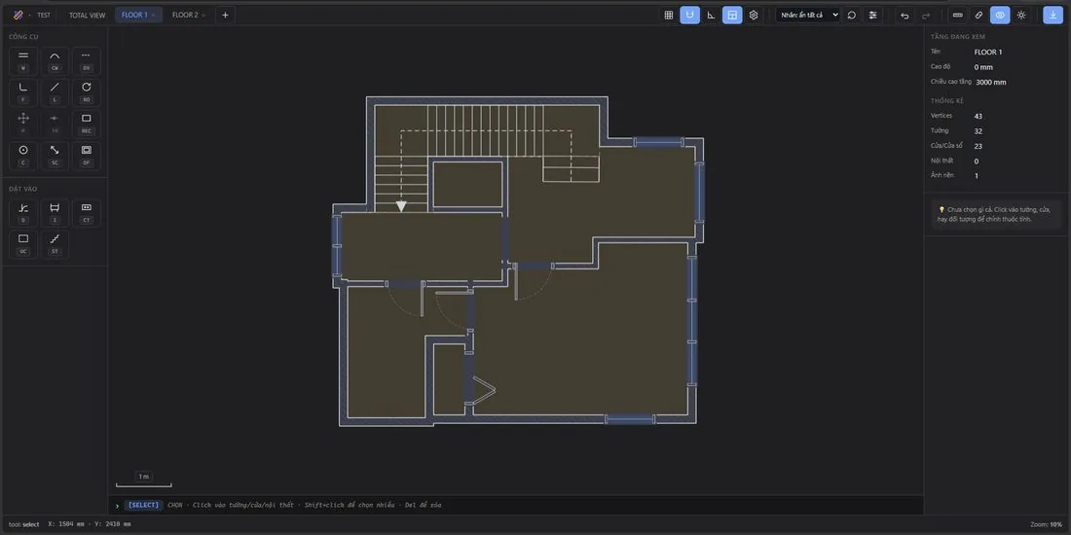Select the SC scale tool
This screenshot has width=1071, height=535.
pyautogui.click(x=55, y=156)
